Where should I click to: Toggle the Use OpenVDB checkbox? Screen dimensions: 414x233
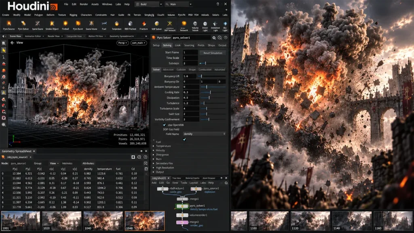[x=164, y=125]
